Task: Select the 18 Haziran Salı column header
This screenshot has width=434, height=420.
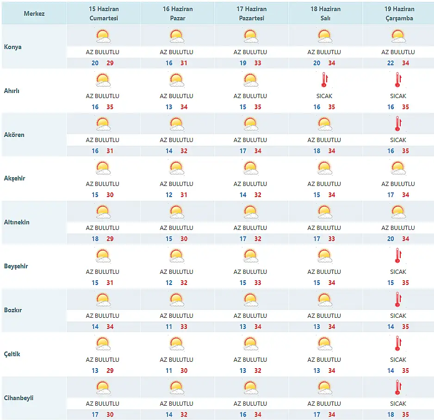Action: 325,13
